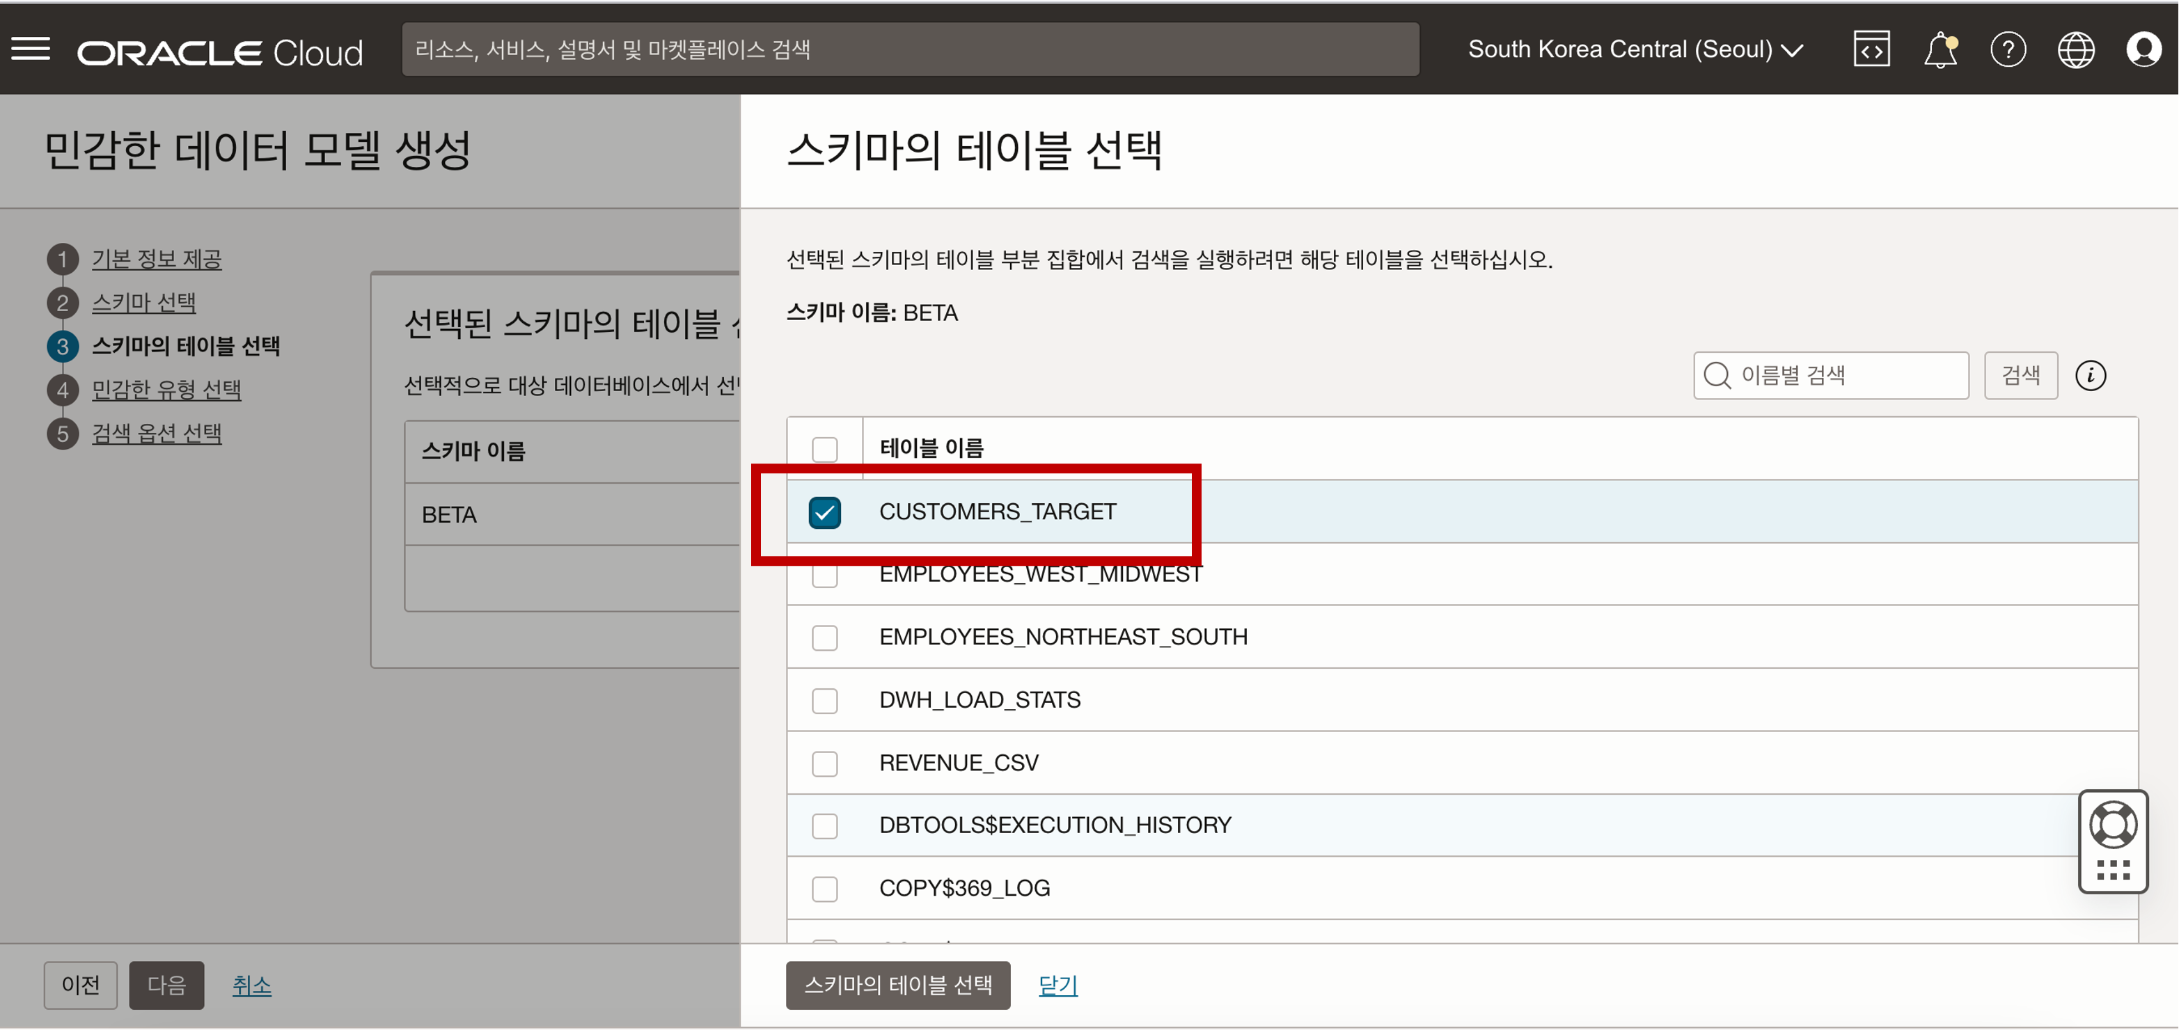Image resolution: width=2179 pixels, height=1030 pixels.
Task: Check the EMPLOYEES_NORTHEAST_SOUTH checkbox
Action: click(x=825, y=637)
